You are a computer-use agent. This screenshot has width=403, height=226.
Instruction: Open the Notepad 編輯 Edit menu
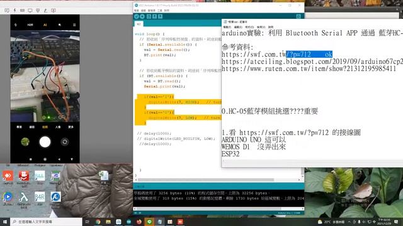tap(238, 27)
